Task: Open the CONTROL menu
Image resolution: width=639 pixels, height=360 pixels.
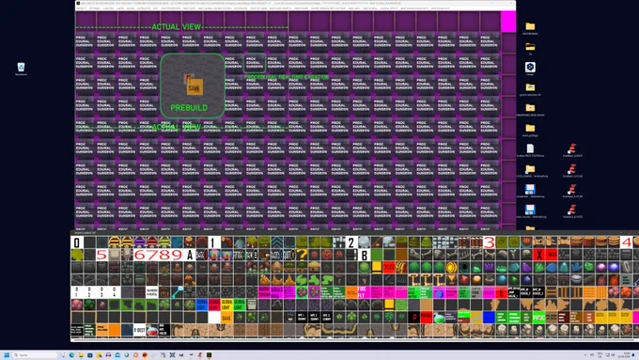Action: 108,8
